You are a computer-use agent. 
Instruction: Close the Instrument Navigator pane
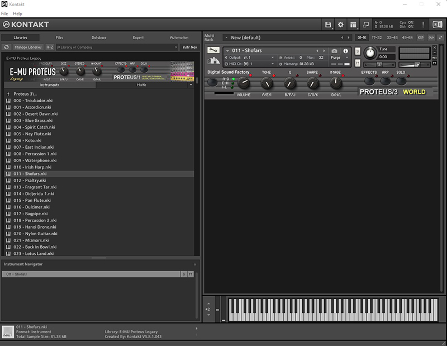pyautogui.click(x=195, y=264)
